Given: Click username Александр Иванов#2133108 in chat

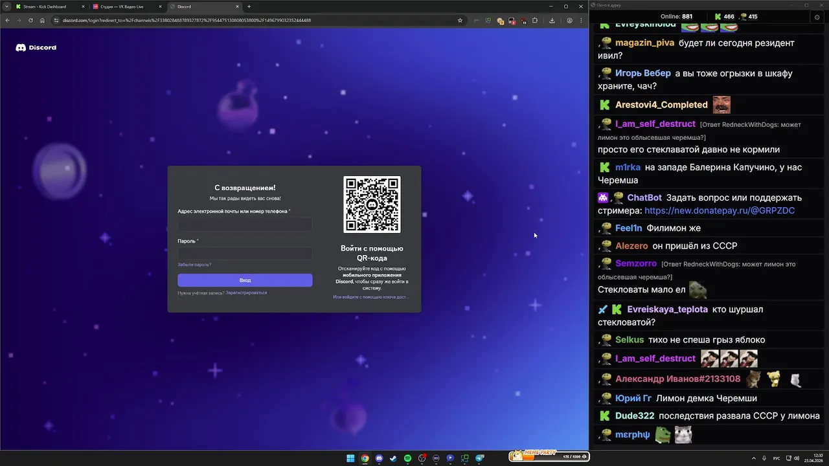Looking at the screenshot, I should [x=678, y=379].
